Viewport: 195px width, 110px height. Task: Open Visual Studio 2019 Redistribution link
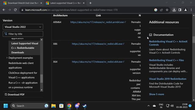[x=168, y=79]
